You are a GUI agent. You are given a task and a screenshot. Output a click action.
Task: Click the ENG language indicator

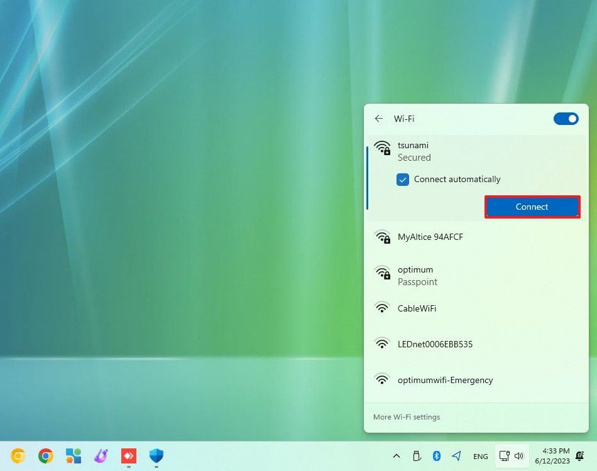pos(480,456)
